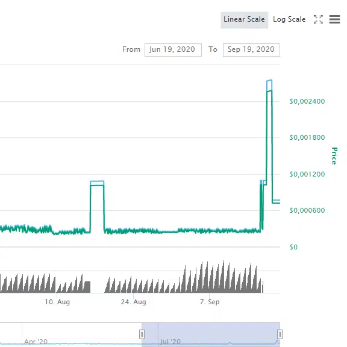Switch chart to Log Scale
Viewport: 347px width, 347px height.
click(x=289, y=19)
